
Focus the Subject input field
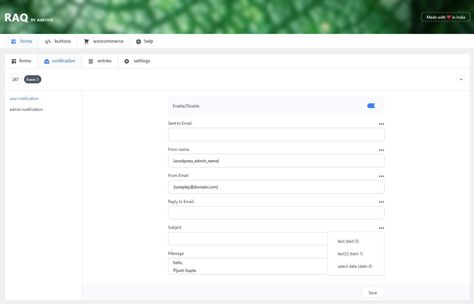click(x=248, y=239)
